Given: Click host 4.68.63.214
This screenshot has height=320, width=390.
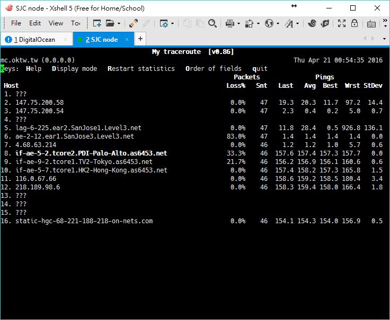Looking at the screenshot, I should (36, 145).
